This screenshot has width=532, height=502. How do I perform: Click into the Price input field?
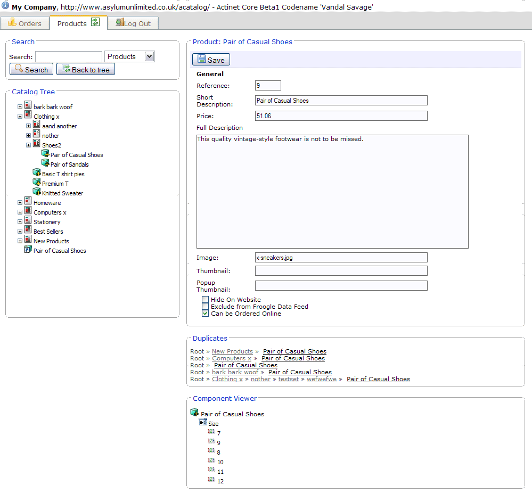coord(341,116)
